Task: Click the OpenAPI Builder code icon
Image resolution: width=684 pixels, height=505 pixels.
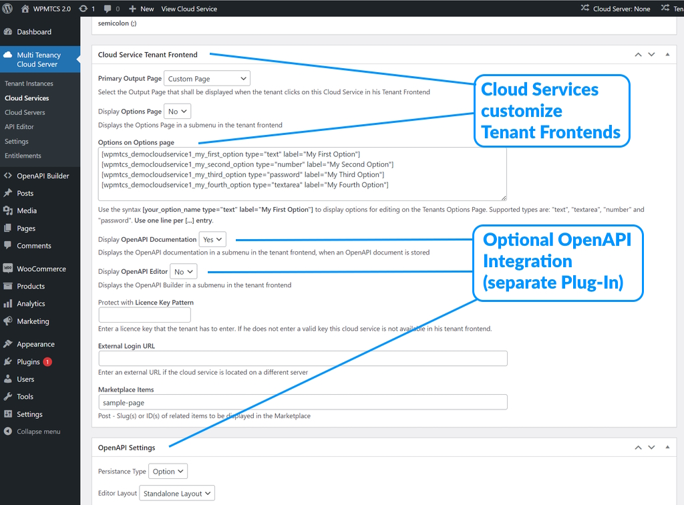Action: tap(8, 175)
